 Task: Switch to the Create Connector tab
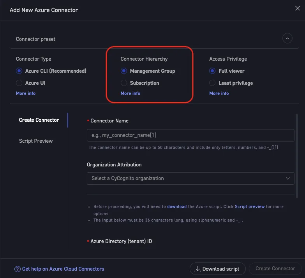coord(39,120)
